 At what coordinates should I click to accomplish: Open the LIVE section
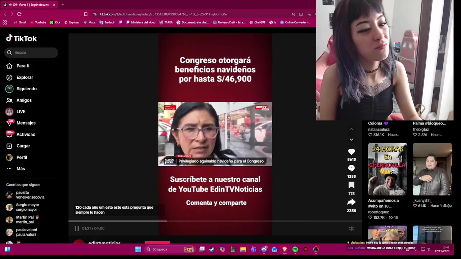pyautogui.click(x=16, y=112)
